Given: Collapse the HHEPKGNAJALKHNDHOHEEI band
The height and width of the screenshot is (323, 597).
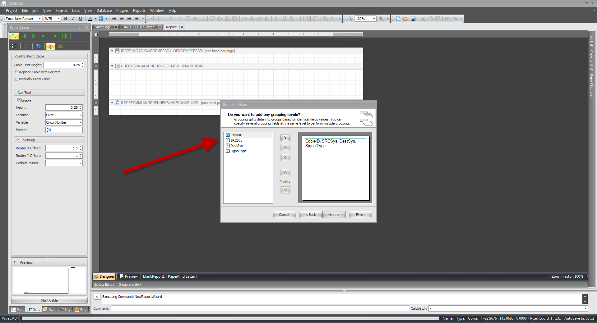Looking at the screenshot, I should 112,66.
